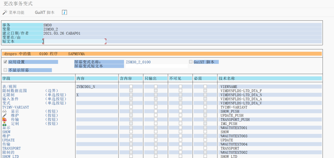
Task: Click the program name SAPMSVMA
Action: 76,54
